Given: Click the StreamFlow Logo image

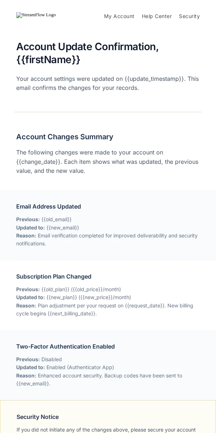Looking at the screenshot, I should point(36,15).
